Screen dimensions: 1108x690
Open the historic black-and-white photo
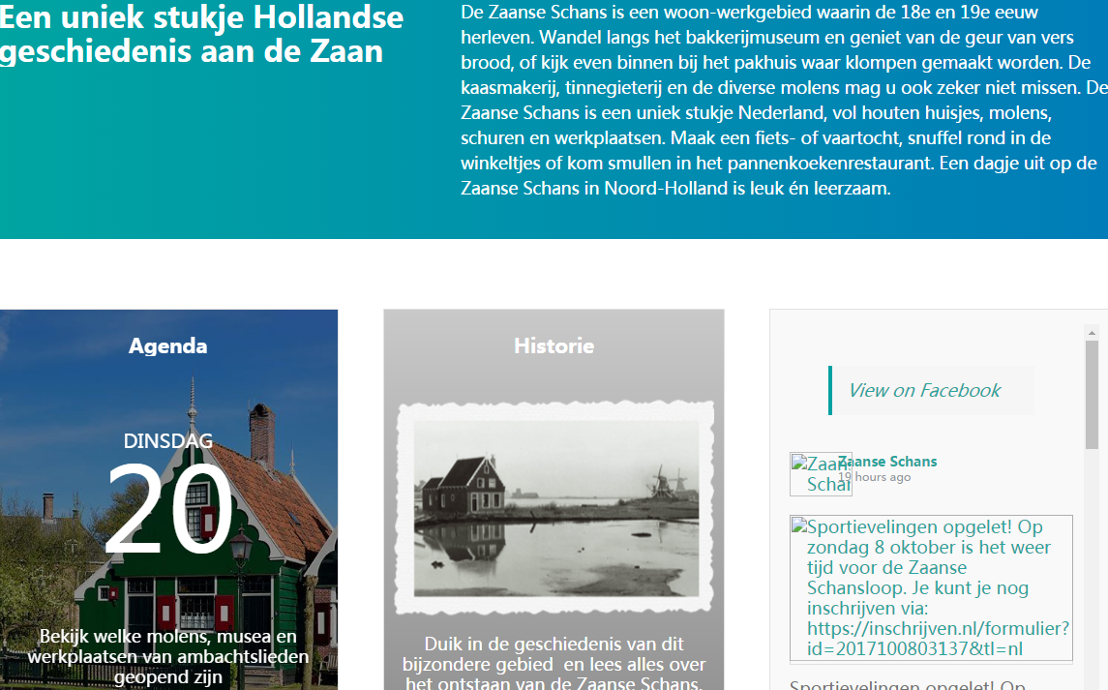(x=555, y=509)
